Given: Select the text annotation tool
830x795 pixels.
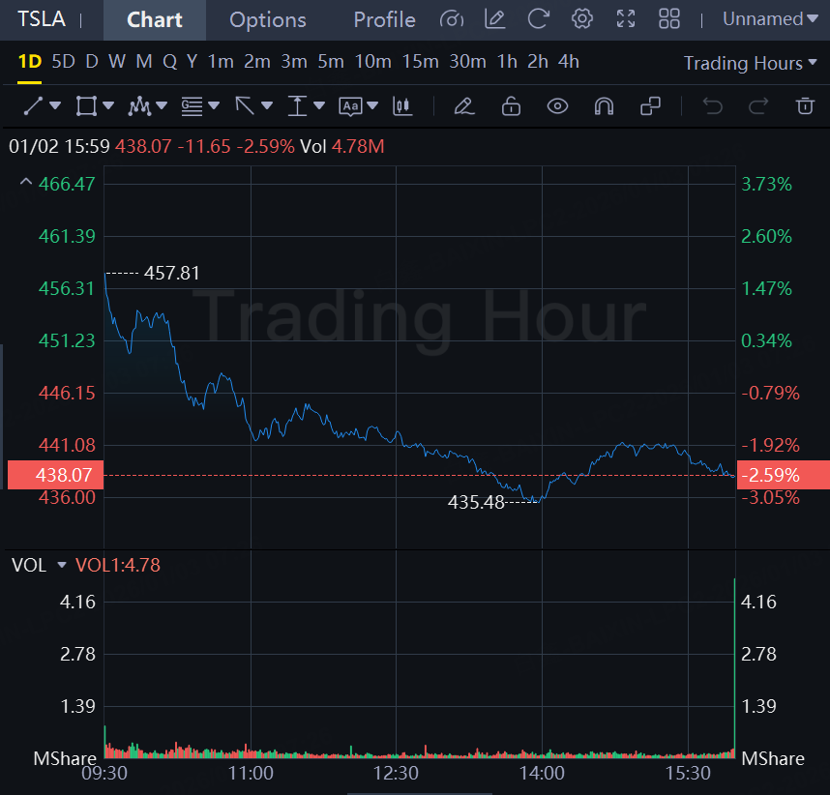Looking at the screenshot, I should pyautogui.click(x=350, y=106).
